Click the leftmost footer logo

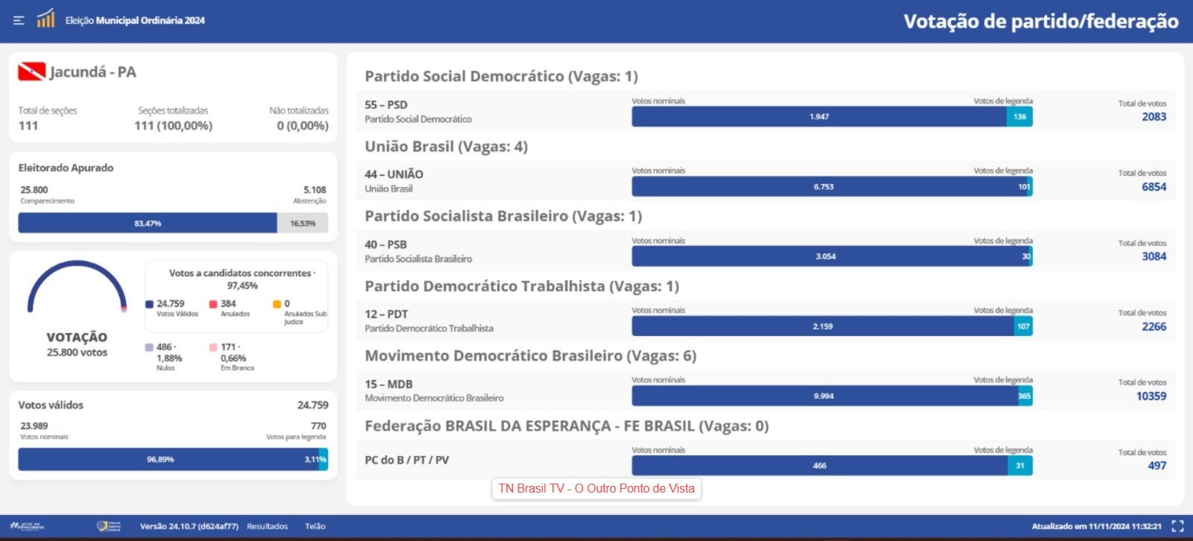(x=27, y=526)
